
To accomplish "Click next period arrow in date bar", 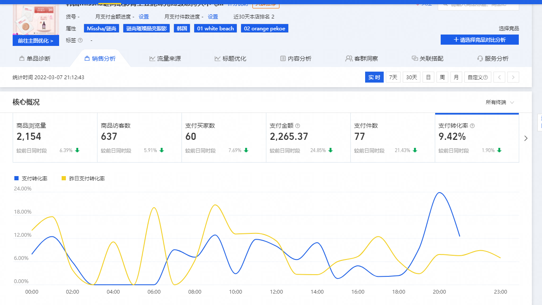I will pyautogui.click(x=513, y=78).
